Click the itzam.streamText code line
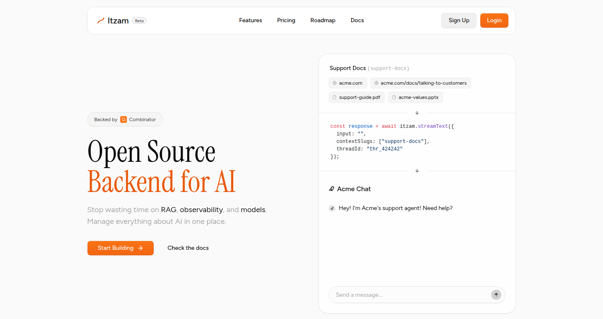This screenshot has height=319, width=603. tap(392, 126)
